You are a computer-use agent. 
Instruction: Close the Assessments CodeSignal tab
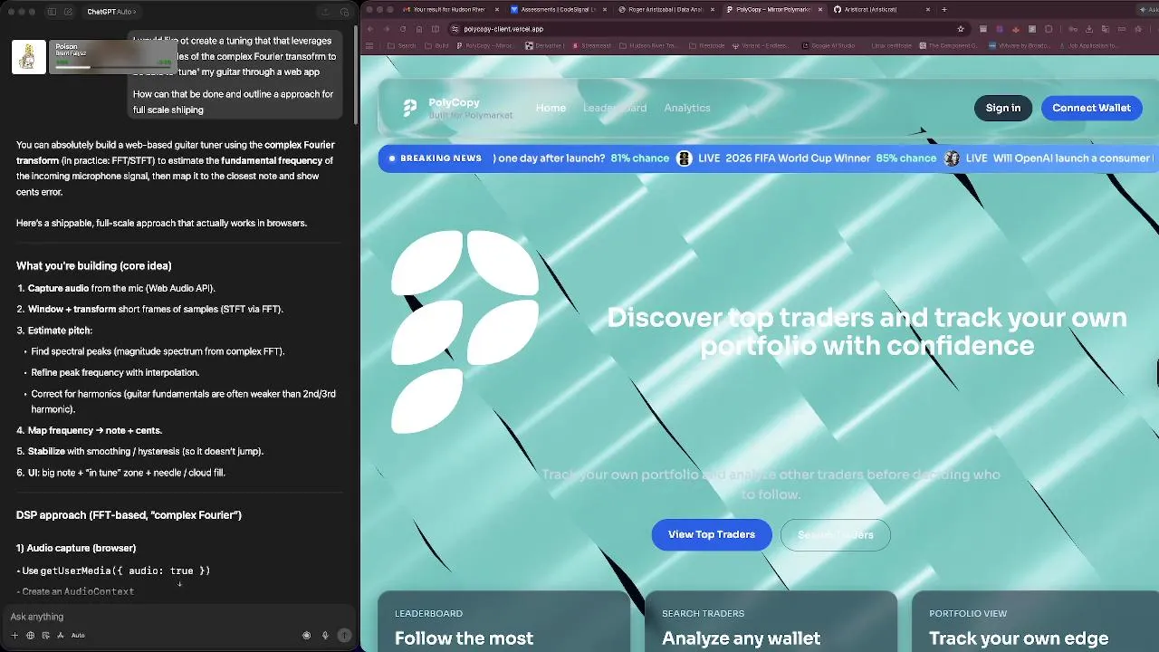click(605, 10)
